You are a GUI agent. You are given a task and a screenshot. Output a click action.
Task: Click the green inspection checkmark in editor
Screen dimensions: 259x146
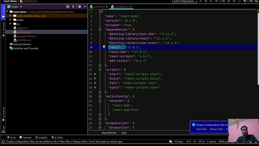pyautogui.click(x=258, y=11)
